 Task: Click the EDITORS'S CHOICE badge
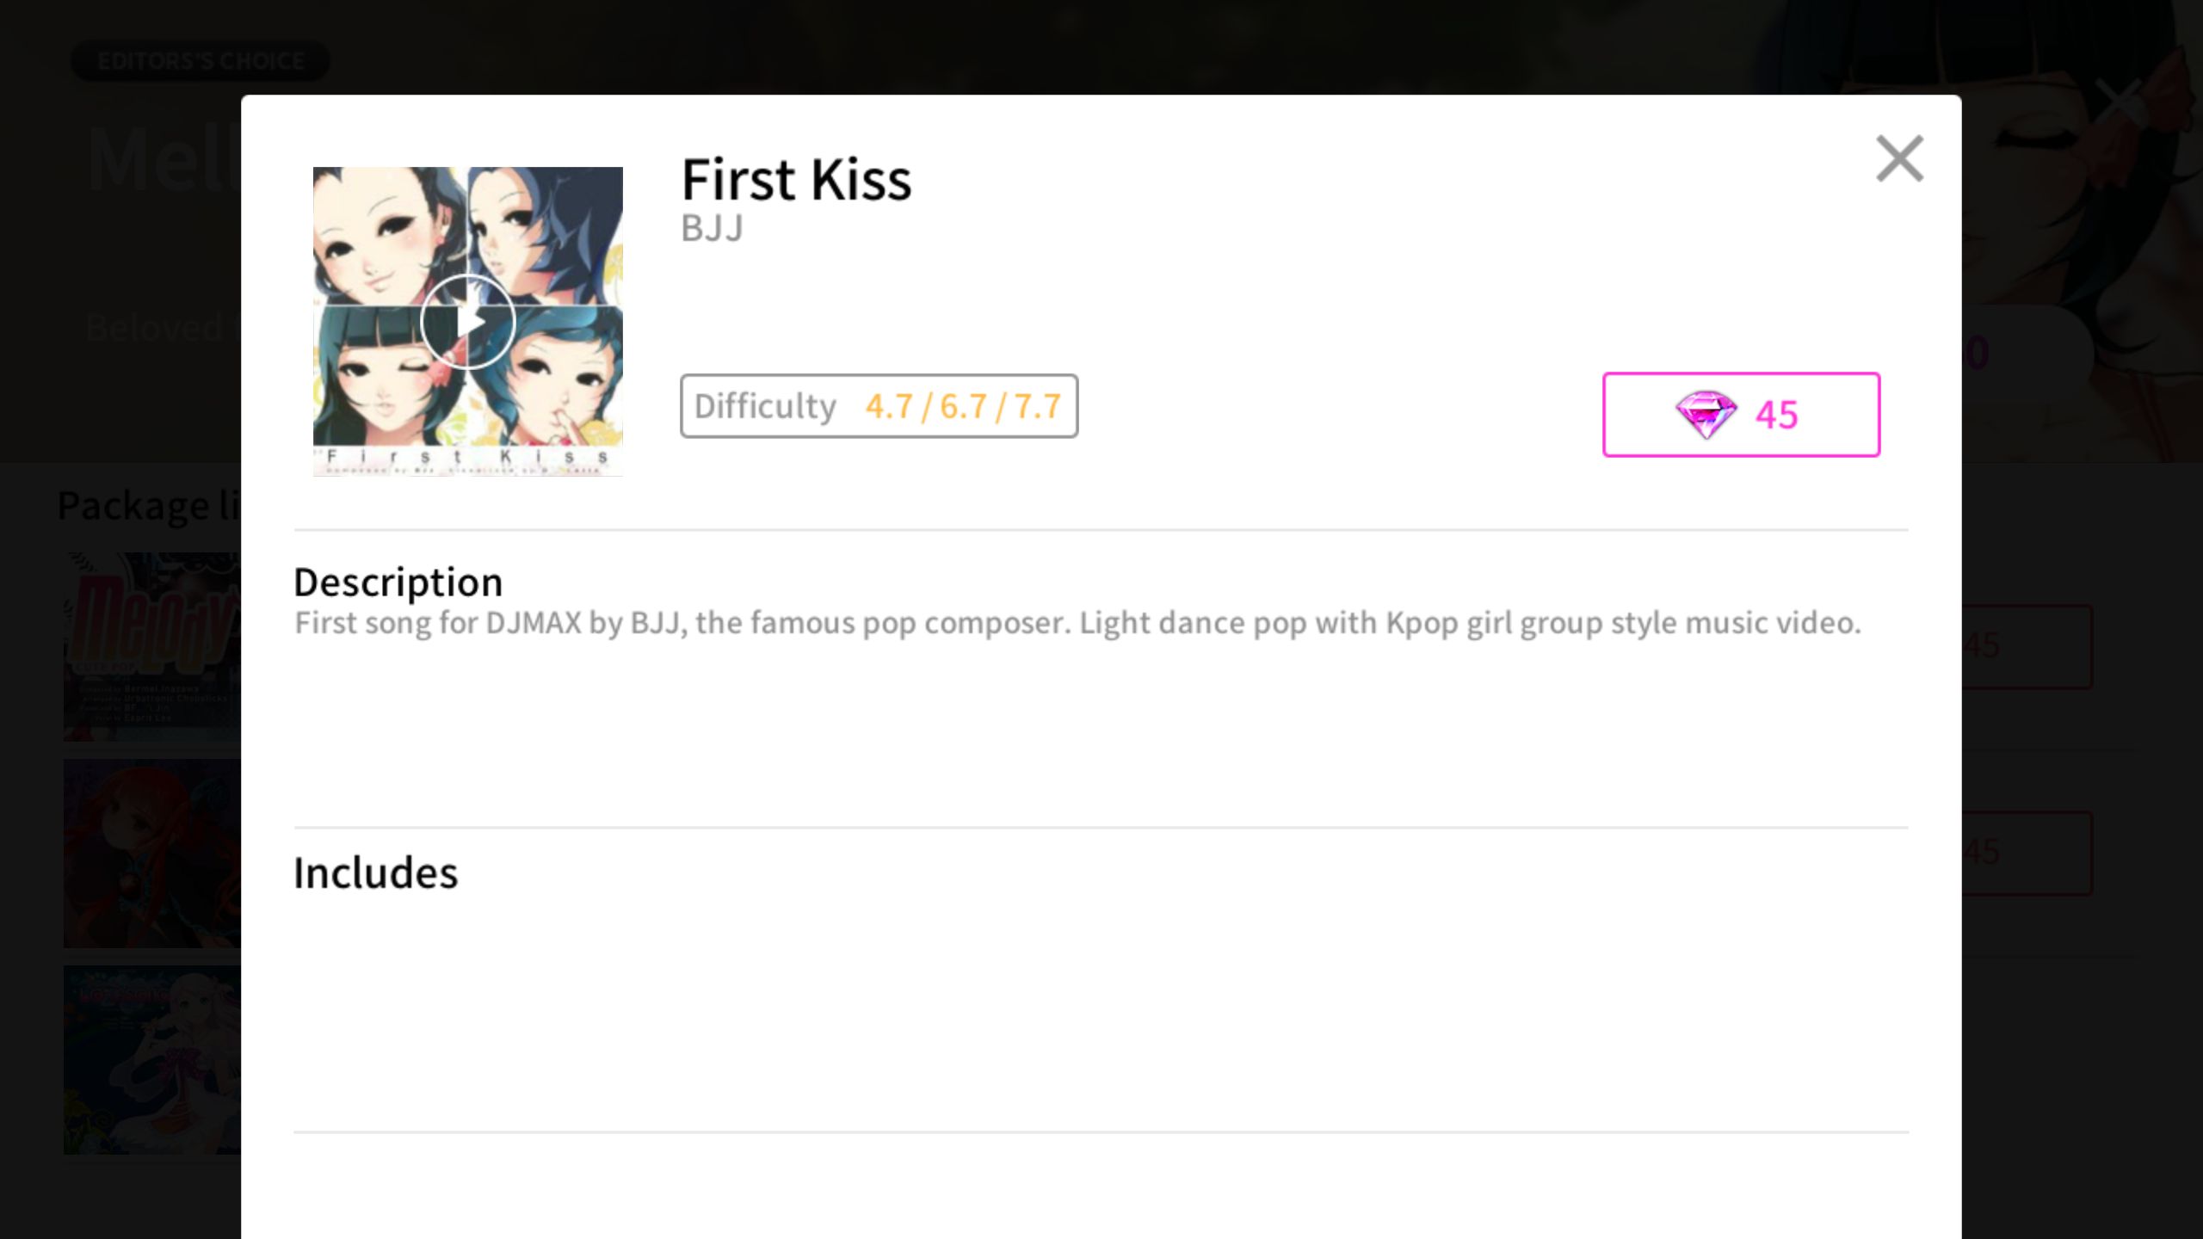pyautogui.click(x=201, y=61)
